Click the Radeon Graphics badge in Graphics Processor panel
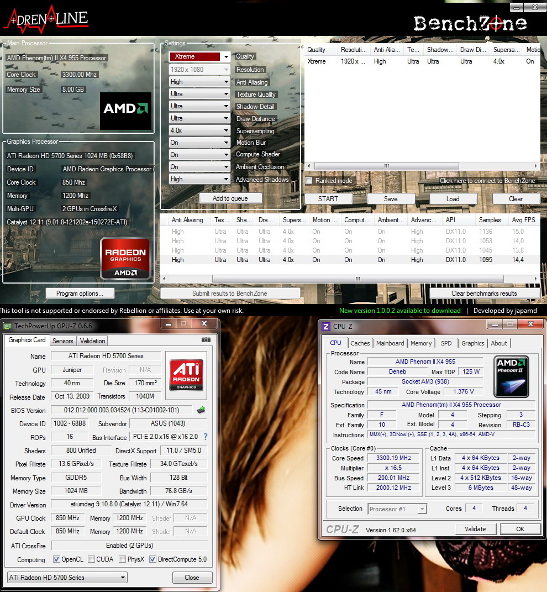Image resolution: width=547 pixels, height=592 pixels. (126, 259)
